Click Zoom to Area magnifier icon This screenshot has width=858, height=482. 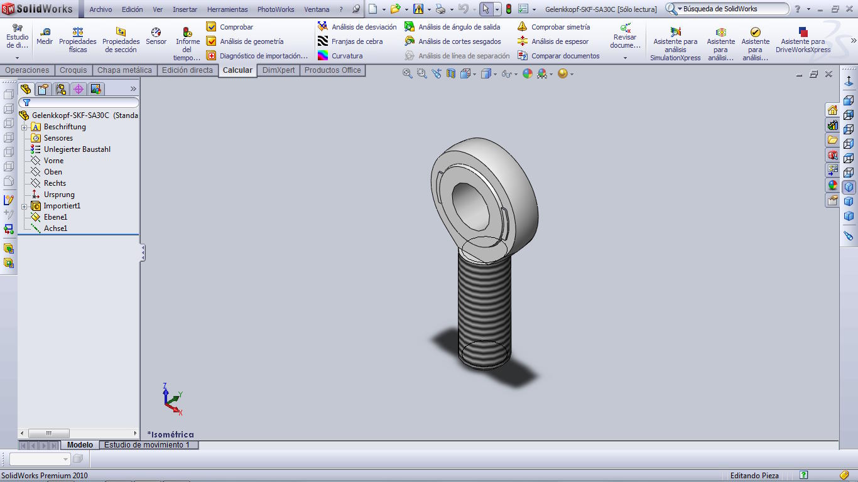(x=422, y=74)
